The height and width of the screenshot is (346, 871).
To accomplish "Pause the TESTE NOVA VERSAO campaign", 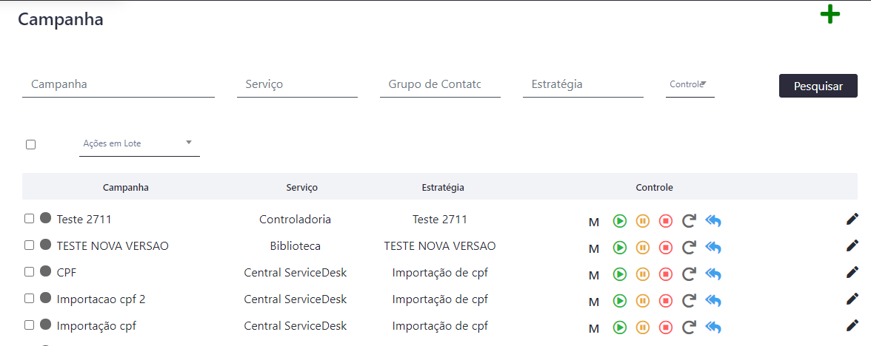I will click(643, 247).
